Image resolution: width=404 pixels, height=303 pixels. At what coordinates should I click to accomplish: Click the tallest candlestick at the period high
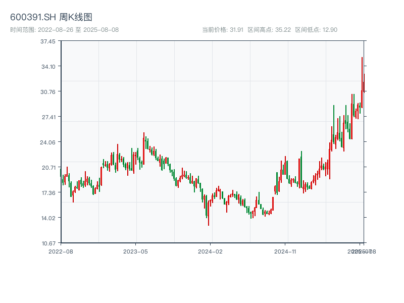(362, 82)
